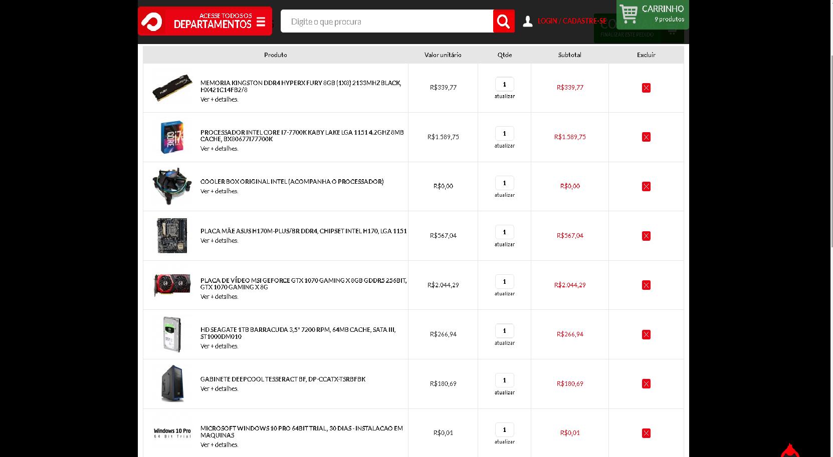Click the 'Valor unitário' column header
This screenshot has height=457, width=833.
tap(443, 55)
